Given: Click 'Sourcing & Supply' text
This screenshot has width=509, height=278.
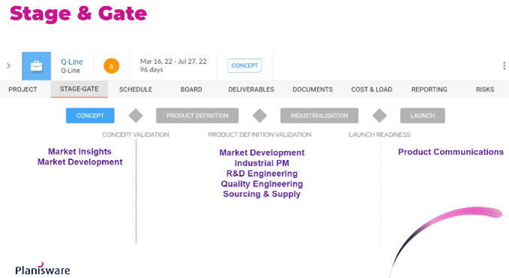Looking at the screenshot, I should point(262,194).
